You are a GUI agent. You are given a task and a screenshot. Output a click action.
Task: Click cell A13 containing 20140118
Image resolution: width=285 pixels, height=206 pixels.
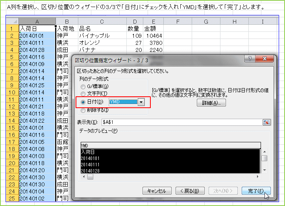[x=37, y=114]
